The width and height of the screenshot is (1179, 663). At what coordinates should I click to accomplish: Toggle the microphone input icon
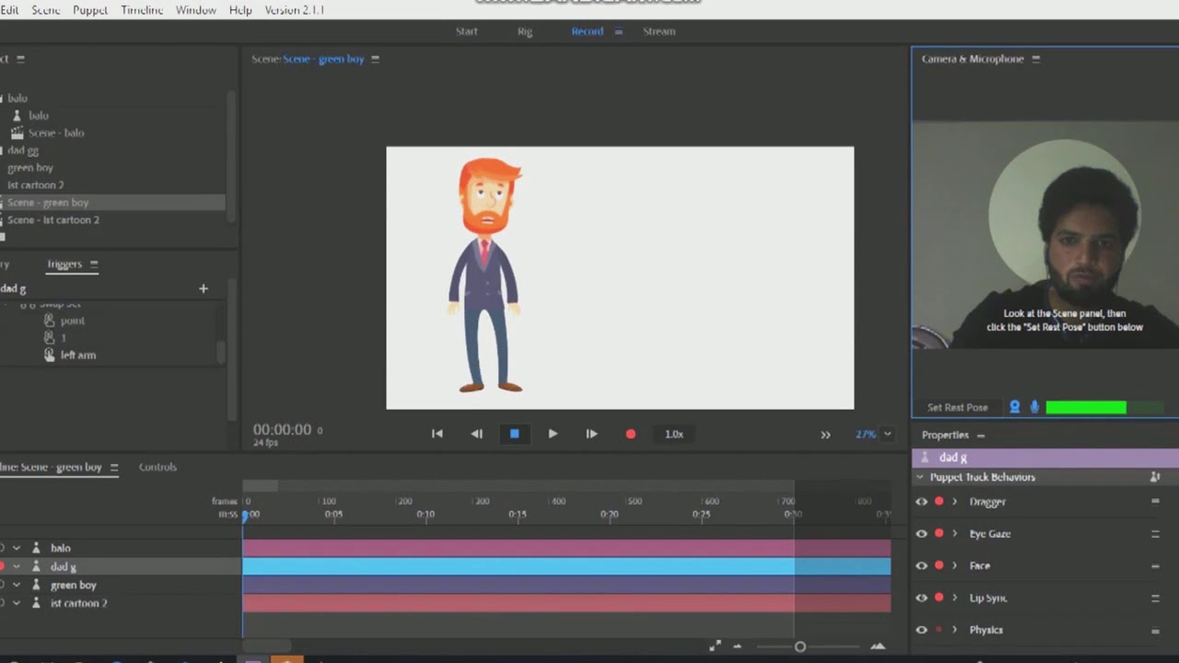point(1034,407)
